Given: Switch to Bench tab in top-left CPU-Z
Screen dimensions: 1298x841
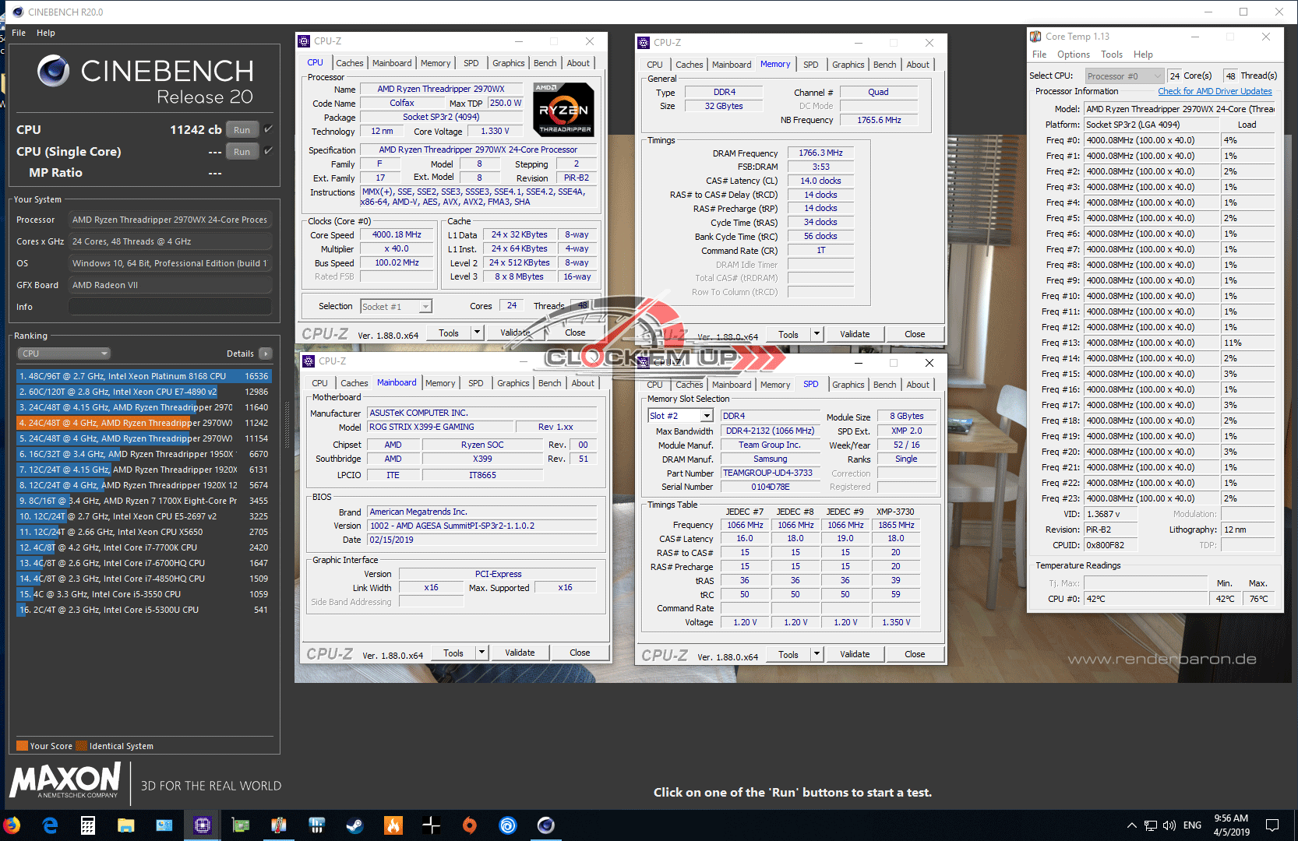Looking at the screenshot, I should coord(545,63).
